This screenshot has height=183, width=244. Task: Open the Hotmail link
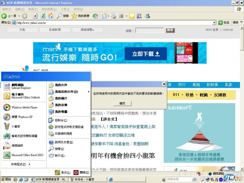pyautogui.click(x=228, y=30)
